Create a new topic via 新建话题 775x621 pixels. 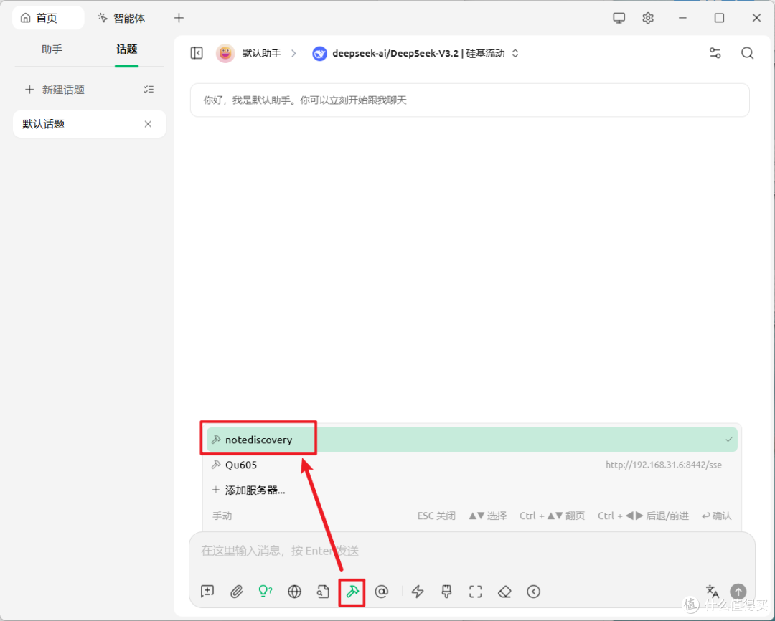pos(55,90)
